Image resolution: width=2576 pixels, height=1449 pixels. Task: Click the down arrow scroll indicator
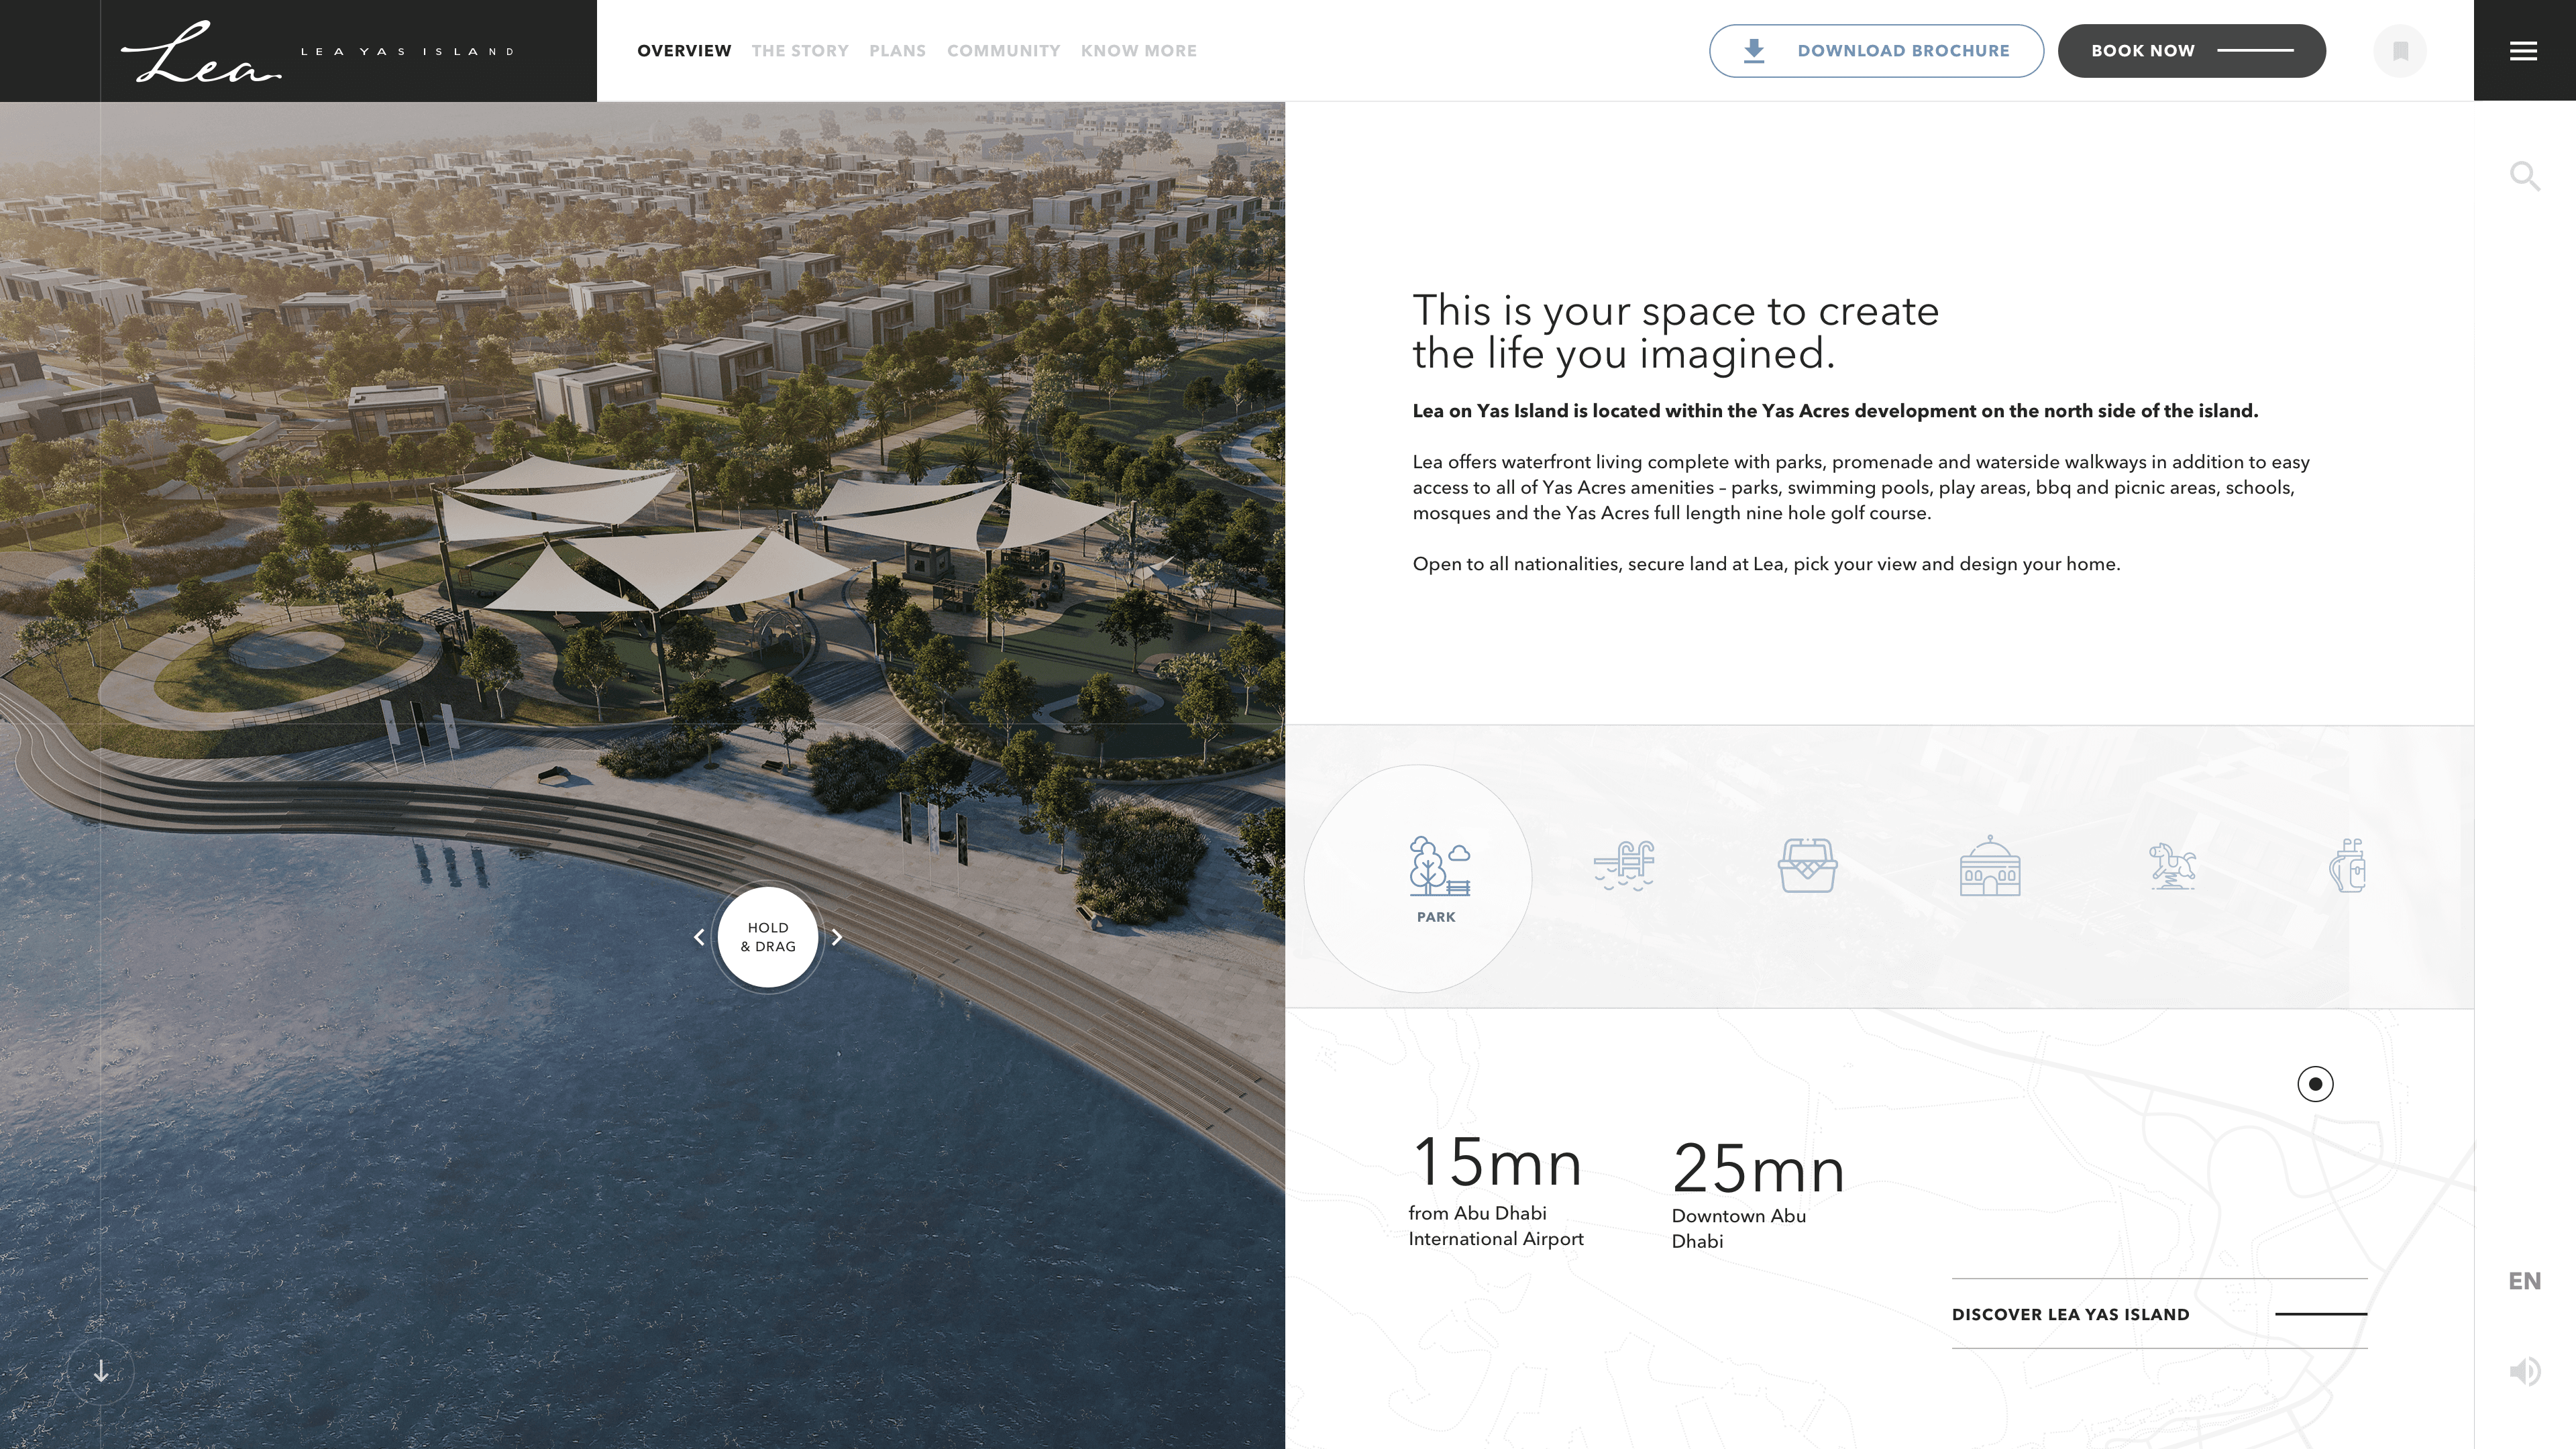click(100, 1372)
